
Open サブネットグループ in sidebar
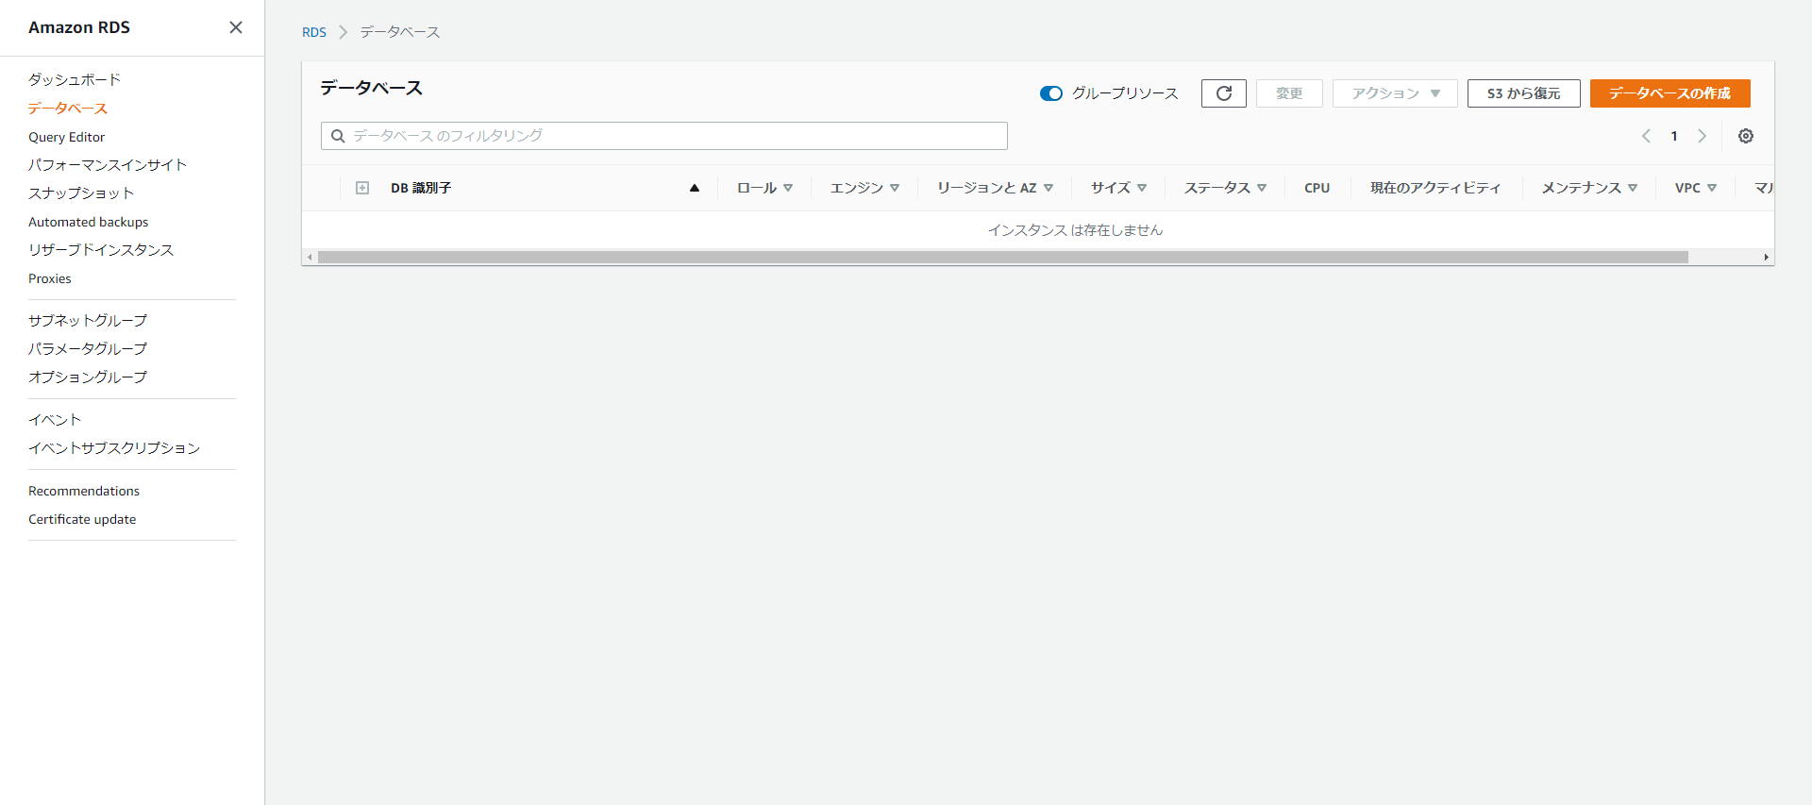click(88, 320)
